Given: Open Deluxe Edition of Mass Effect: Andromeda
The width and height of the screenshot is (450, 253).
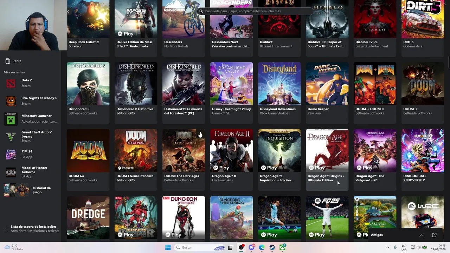Looking at the screenshot, I should coord(136,28).
